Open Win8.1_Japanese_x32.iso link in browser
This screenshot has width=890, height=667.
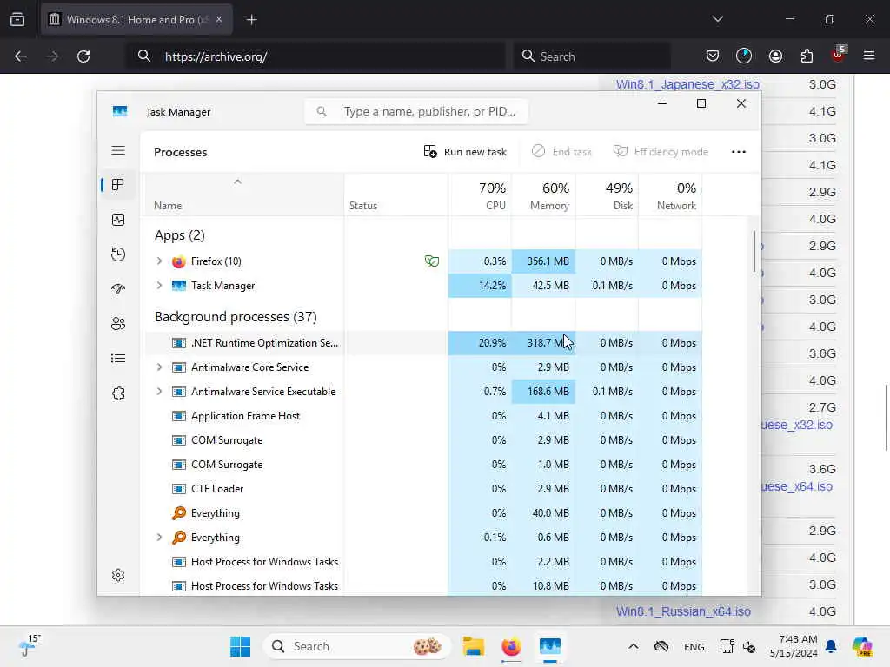click(687, 84)
